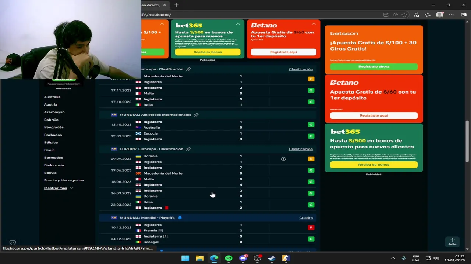
Task: Click the G badge for Inglaterra 3-1 Italia
Action: (311, 102)
